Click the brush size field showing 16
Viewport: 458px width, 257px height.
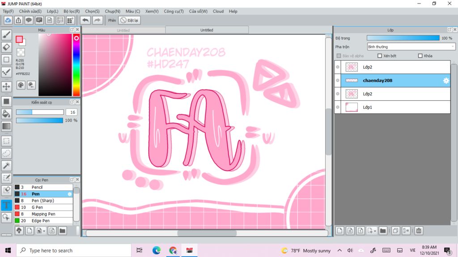tap(72, 112)
